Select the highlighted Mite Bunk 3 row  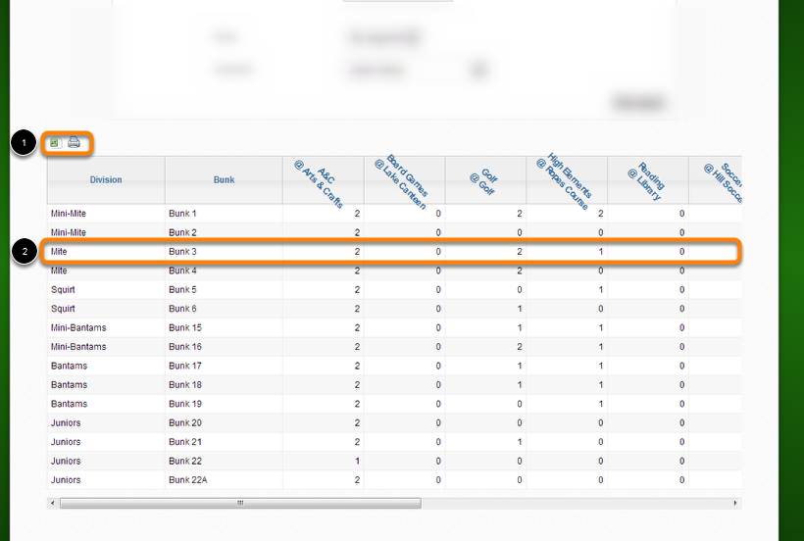point(392,252)
